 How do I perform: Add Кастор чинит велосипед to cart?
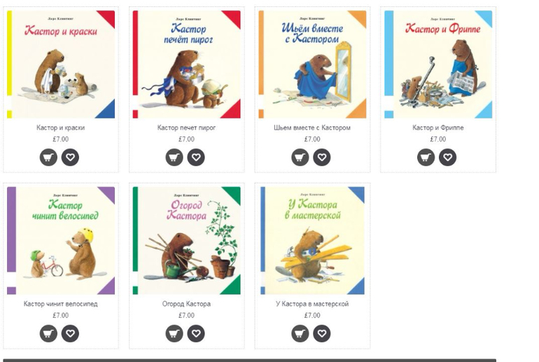pyautogui.click(x=48, y=333)
